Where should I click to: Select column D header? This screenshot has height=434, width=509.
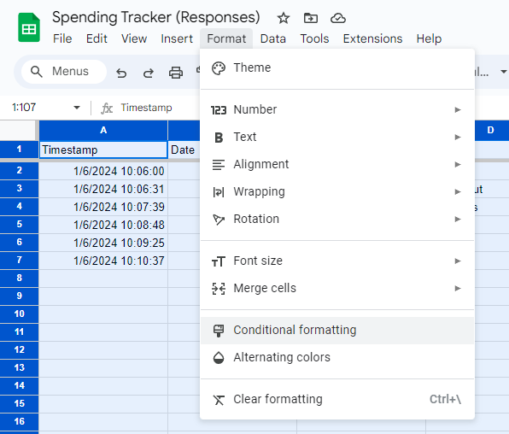click(491, 130)
